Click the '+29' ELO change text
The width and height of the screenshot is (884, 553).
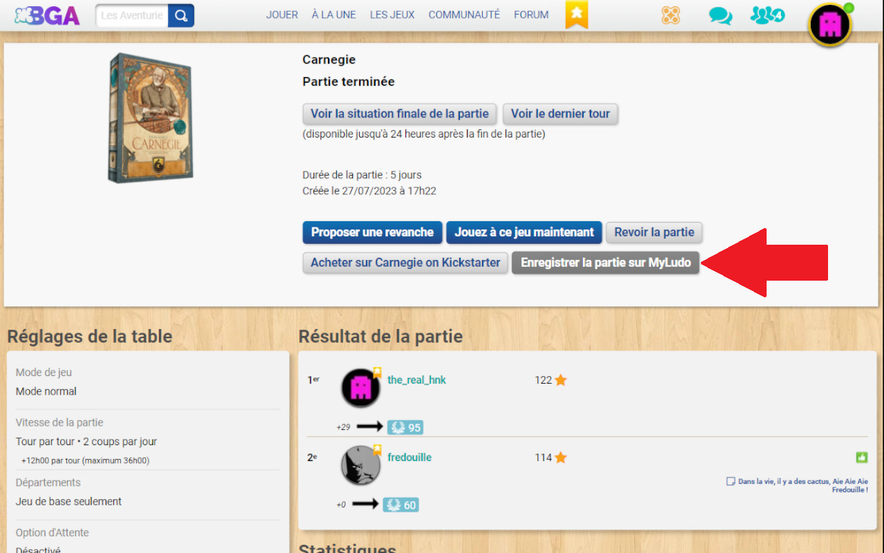tap(343, 427)
